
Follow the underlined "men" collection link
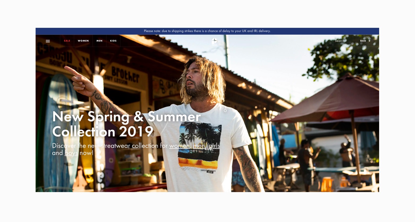199,146
